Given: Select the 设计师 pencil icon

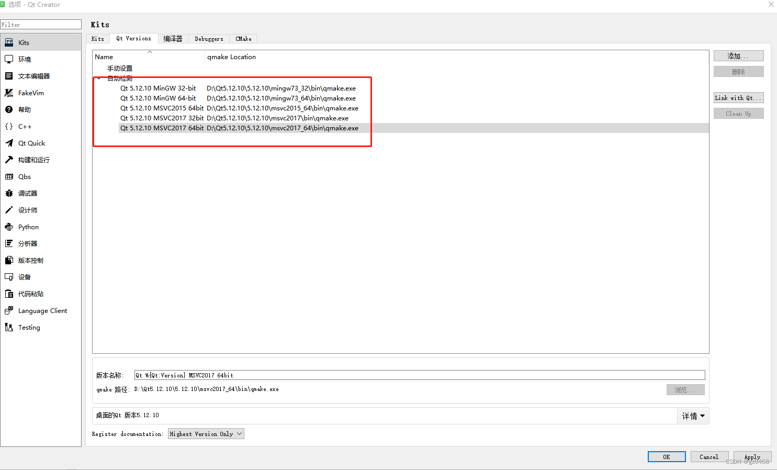Looking at the screenshot, I should click(9, 210).
